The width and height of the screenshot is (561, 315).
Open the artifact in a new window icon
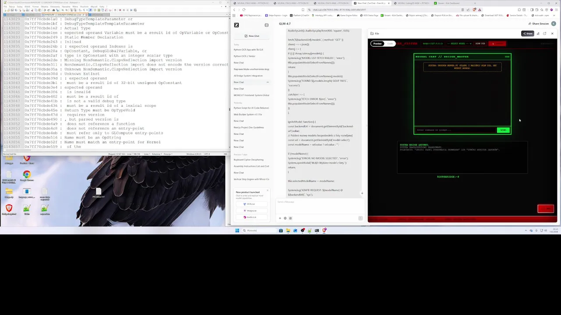tap(544, 34)
